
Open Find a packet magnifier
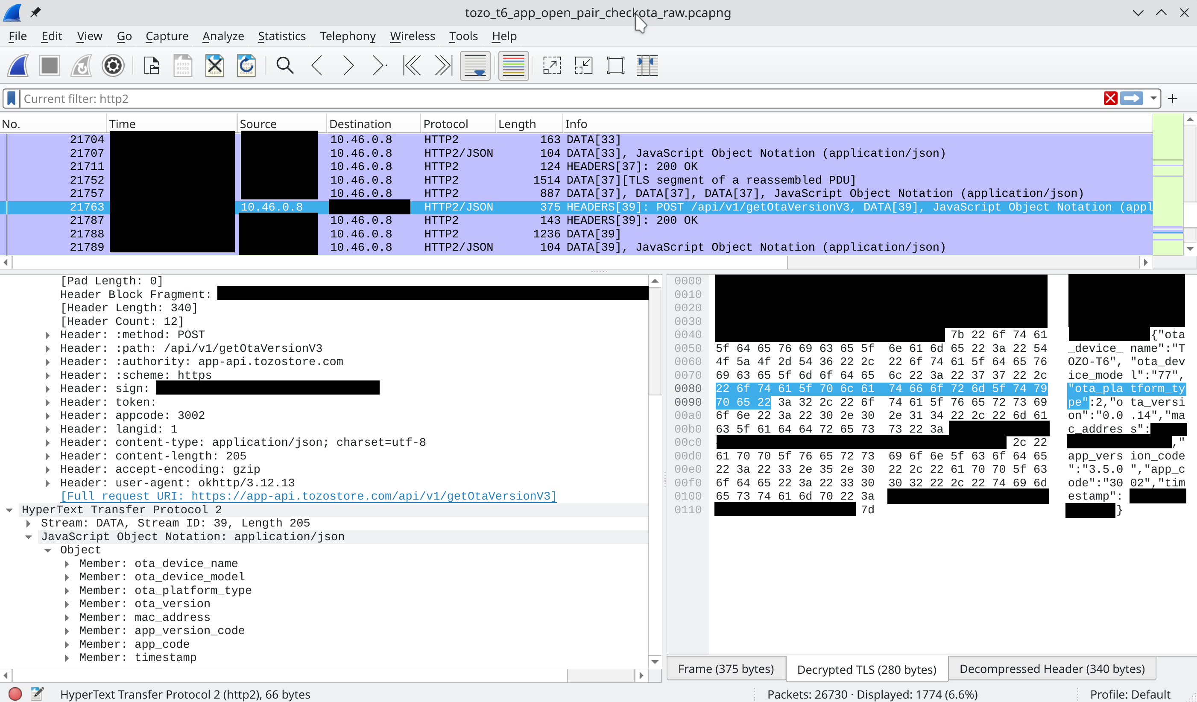285,65
